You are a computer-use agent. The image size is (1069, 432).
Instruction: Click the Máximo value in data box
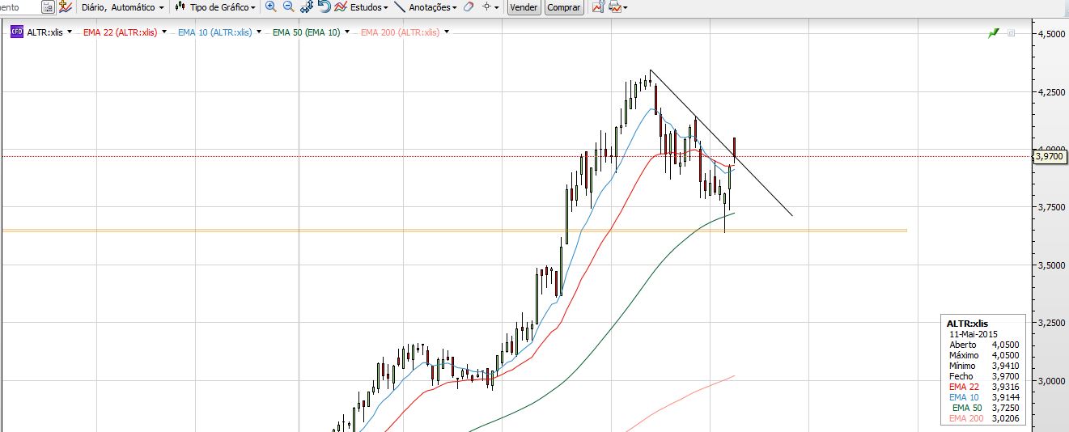(x=1005, y=355)
